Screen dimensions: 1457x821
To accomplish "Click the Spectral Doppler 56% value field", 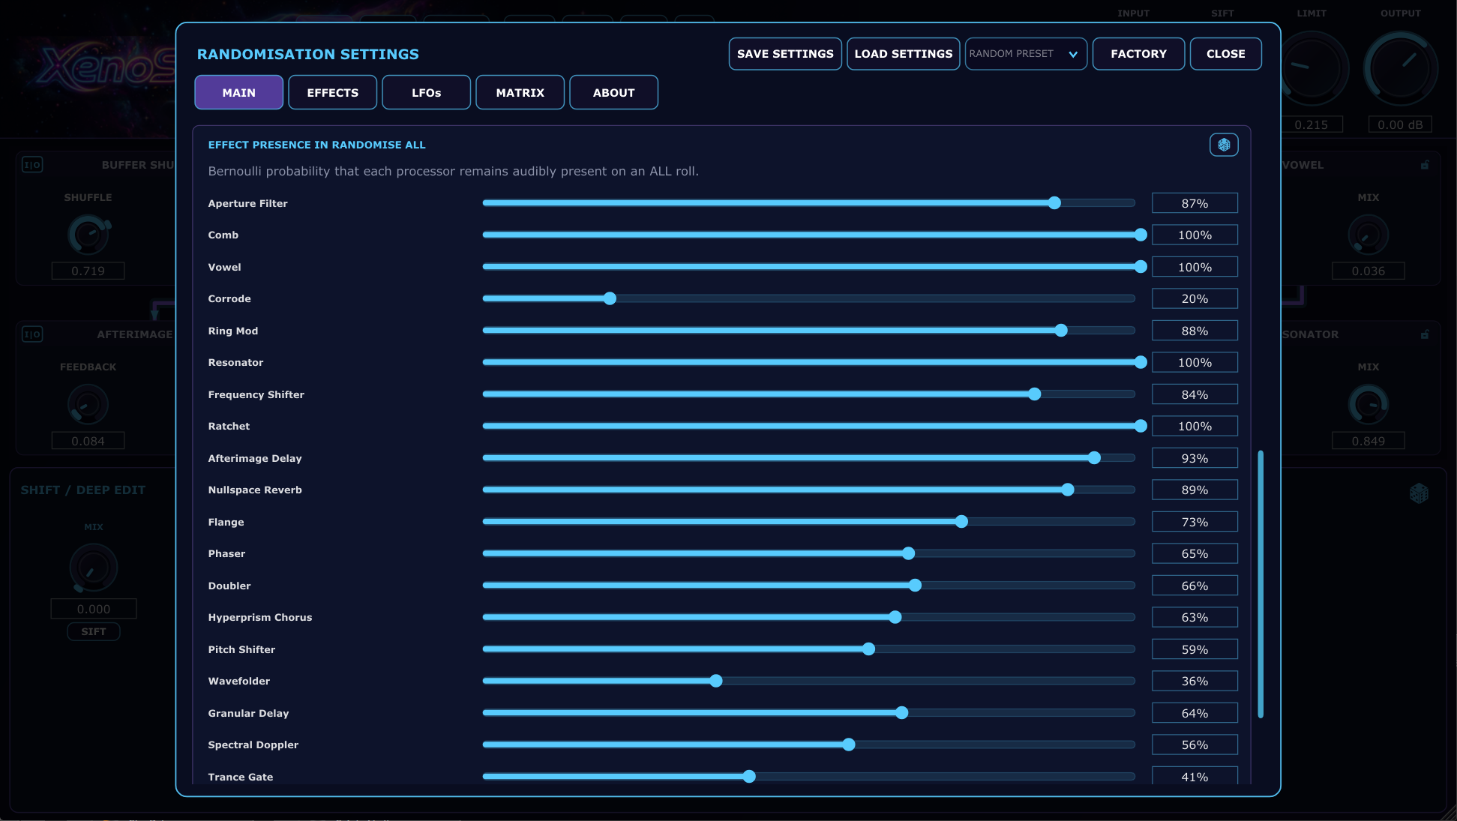I will click(1195, 745).
